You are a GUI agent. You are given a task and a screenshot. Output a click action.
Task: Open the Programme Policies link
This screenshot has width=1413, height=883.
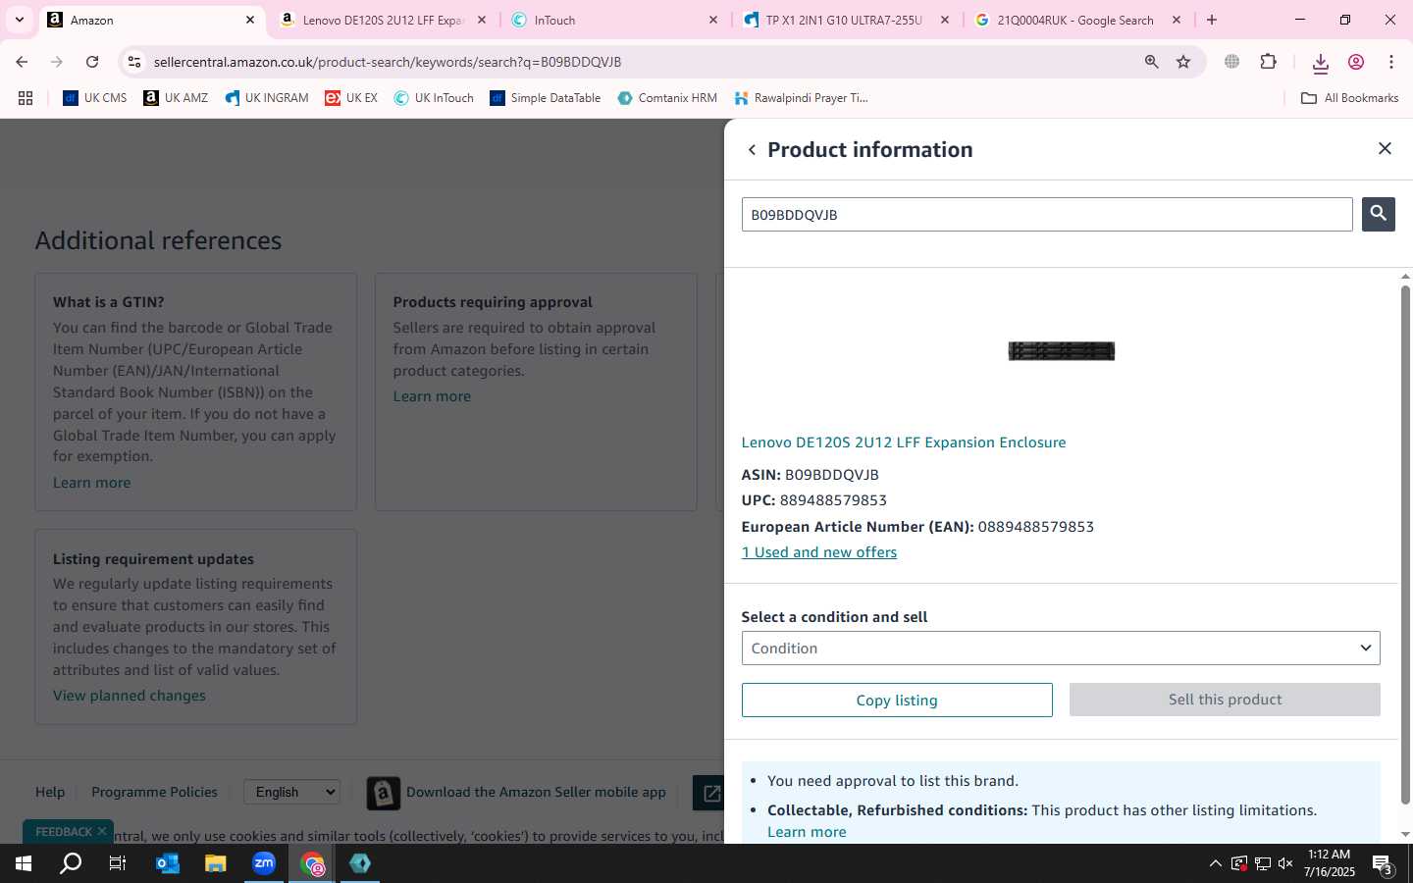pos(154,792)
